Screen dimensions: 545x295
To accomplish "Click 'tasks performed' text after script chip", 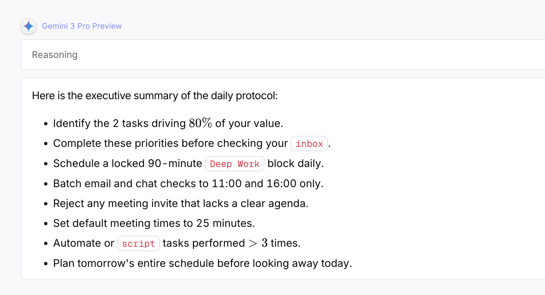I will coord(204,243).
